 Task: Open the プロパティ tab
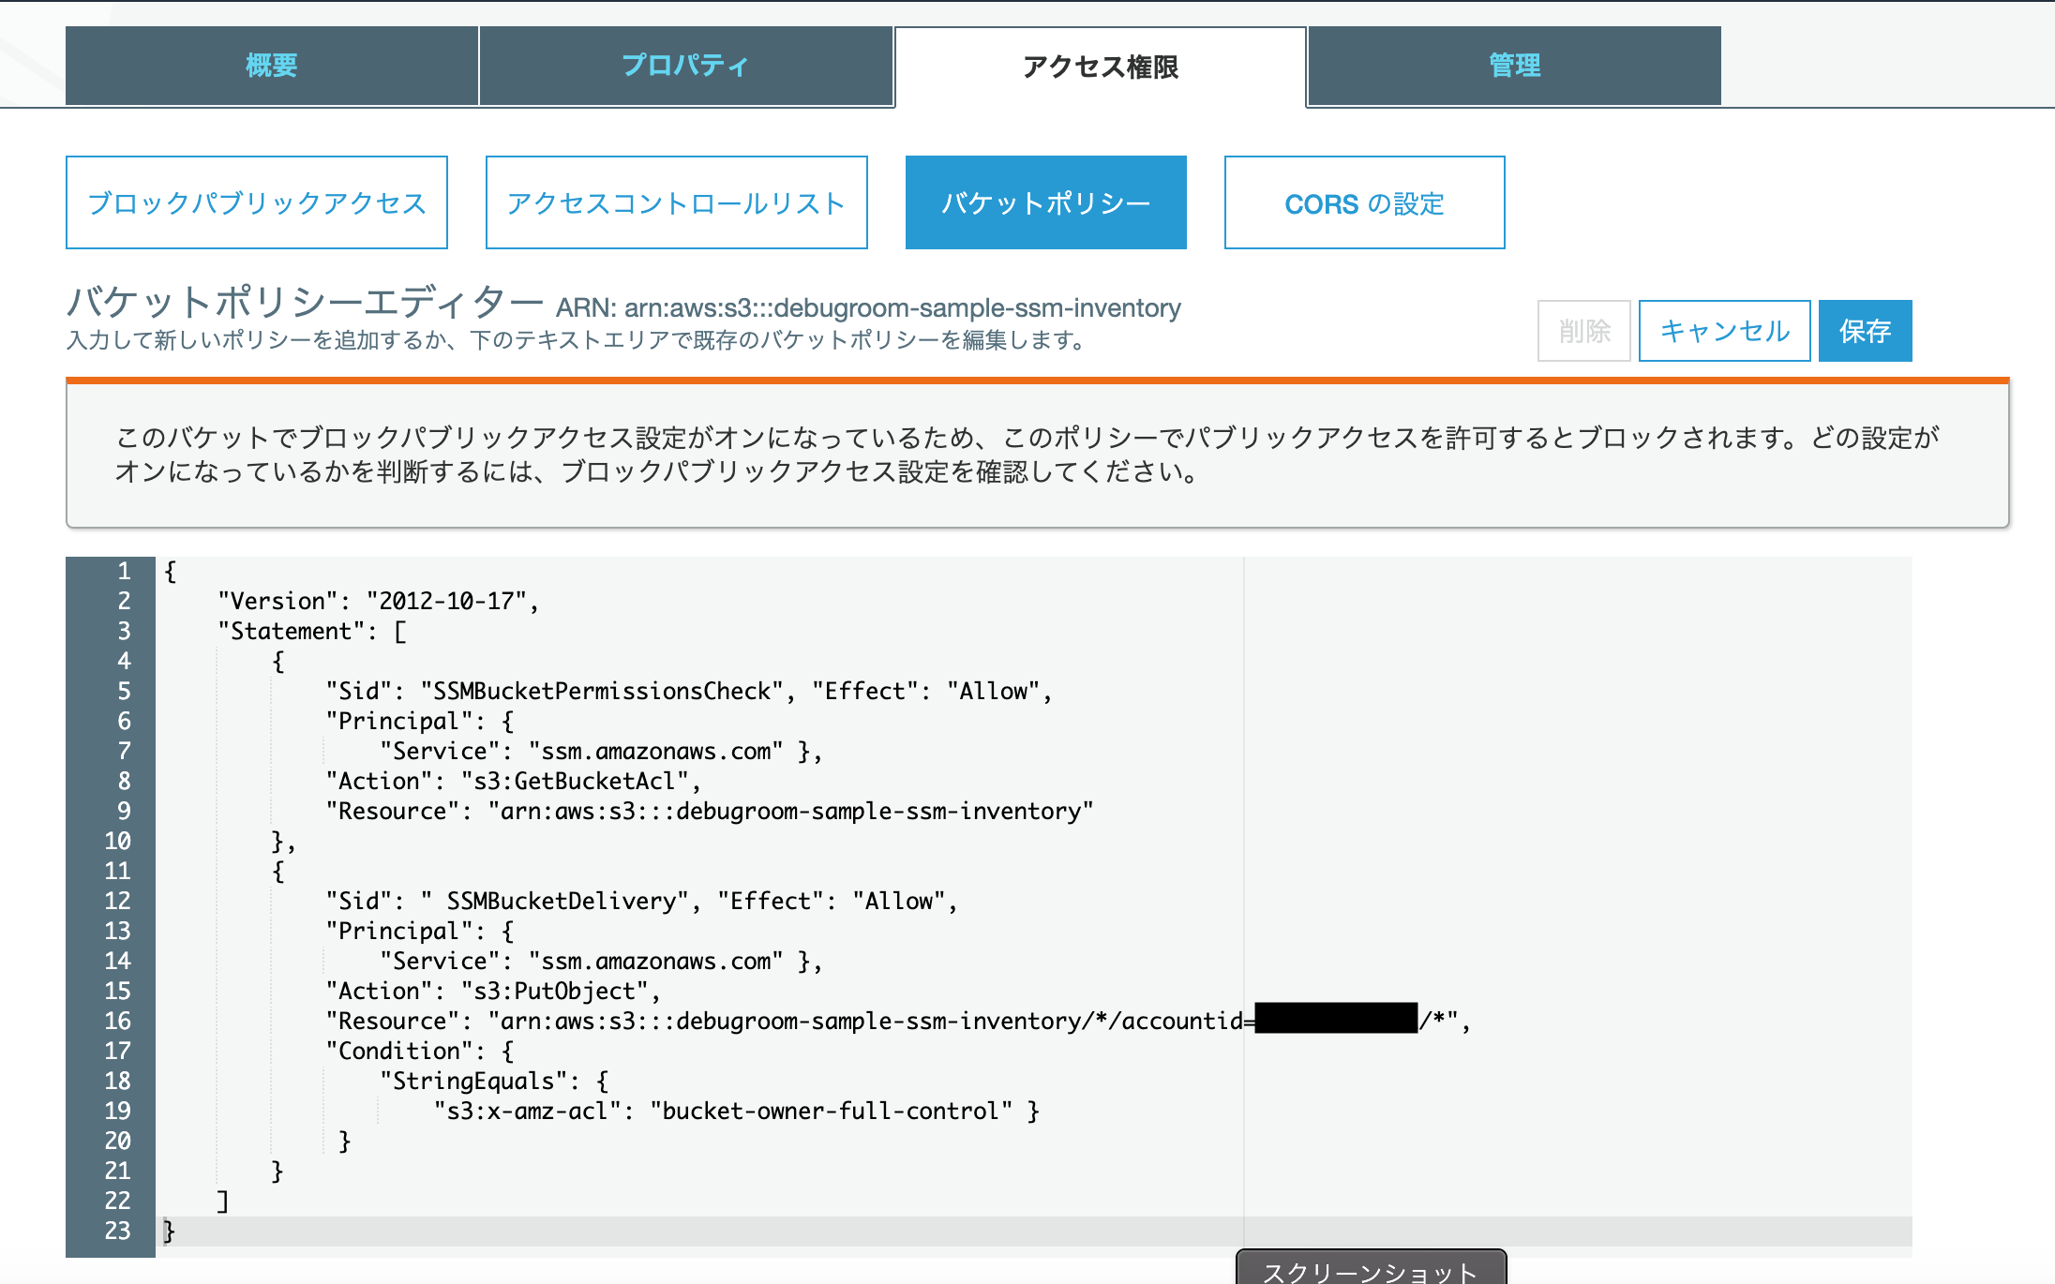tap(686, 66)
